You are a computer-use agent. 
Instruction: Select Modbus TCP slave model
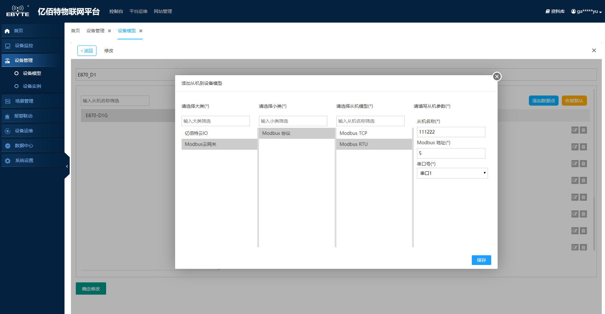[353, 133]
